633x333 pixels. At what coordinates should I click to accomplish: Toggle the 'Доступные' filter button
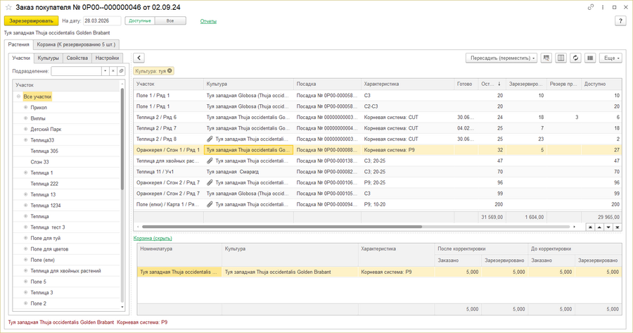139,21
